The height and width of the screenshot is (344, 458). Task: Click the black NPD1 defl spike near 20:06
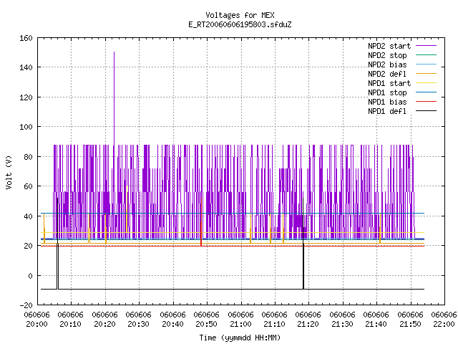[57, 243]
